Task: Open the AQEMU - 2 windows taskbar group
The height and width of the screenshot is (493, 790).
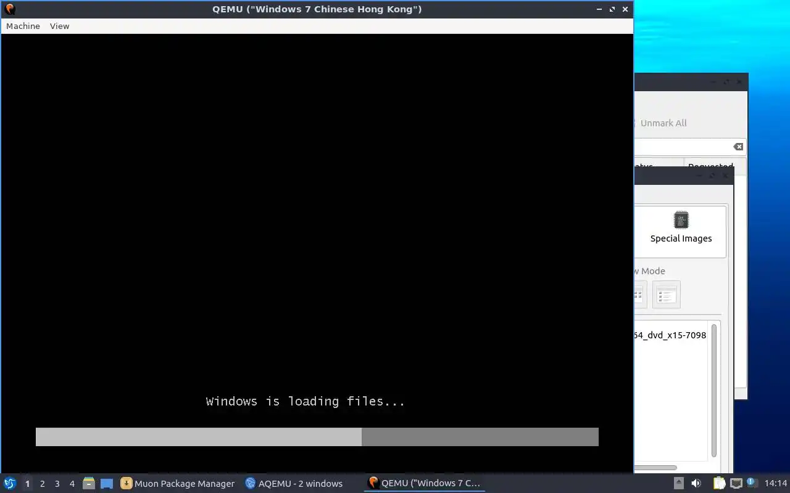Action: point(294,484)
